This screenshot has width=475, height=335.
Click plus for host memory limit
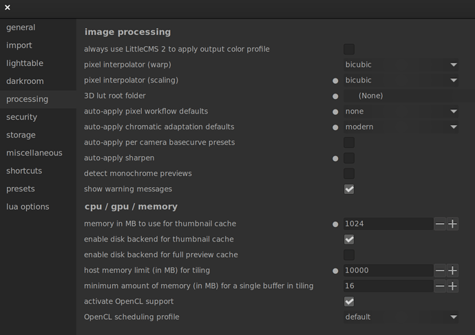pyautogui.click(x=452, y=270)
